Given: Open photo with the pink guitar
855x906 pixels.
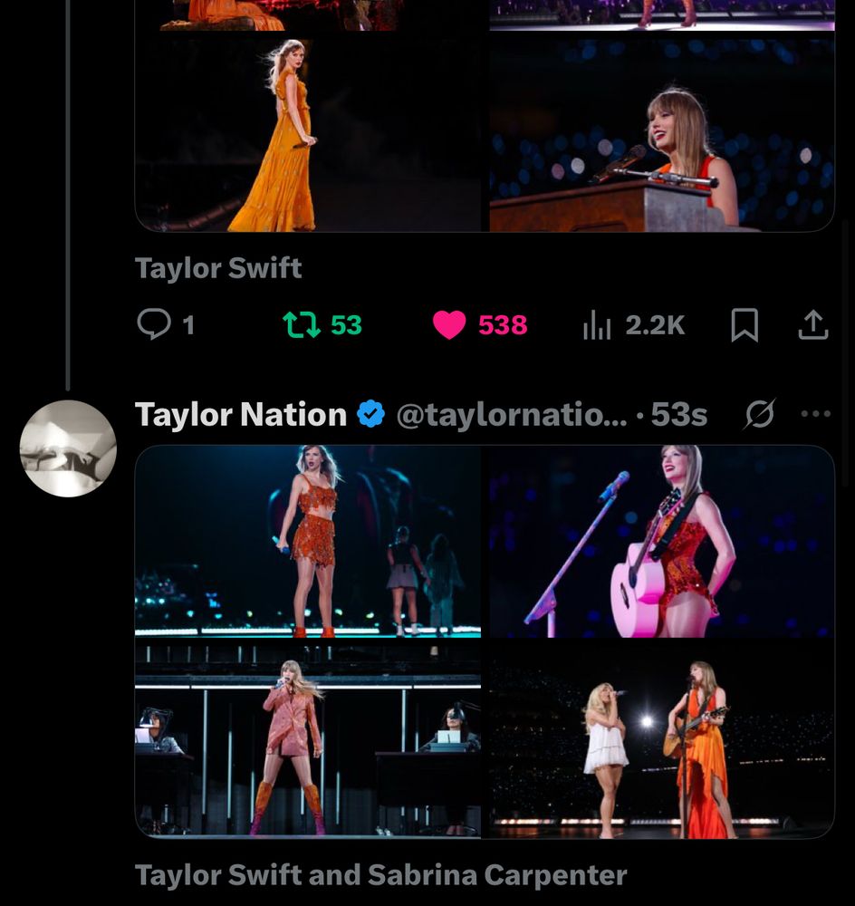Looking at the screenshot, I should click(661, 541).
